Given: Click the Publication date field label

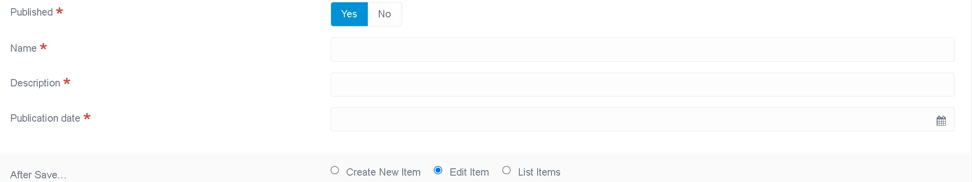Looking at the screenshot, I should click(x=45, y=118).
